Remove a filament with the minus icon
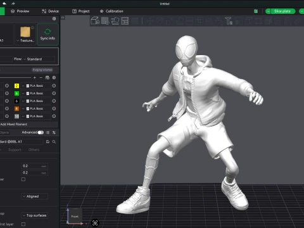 pyautogui.click(x=41, y=78)
